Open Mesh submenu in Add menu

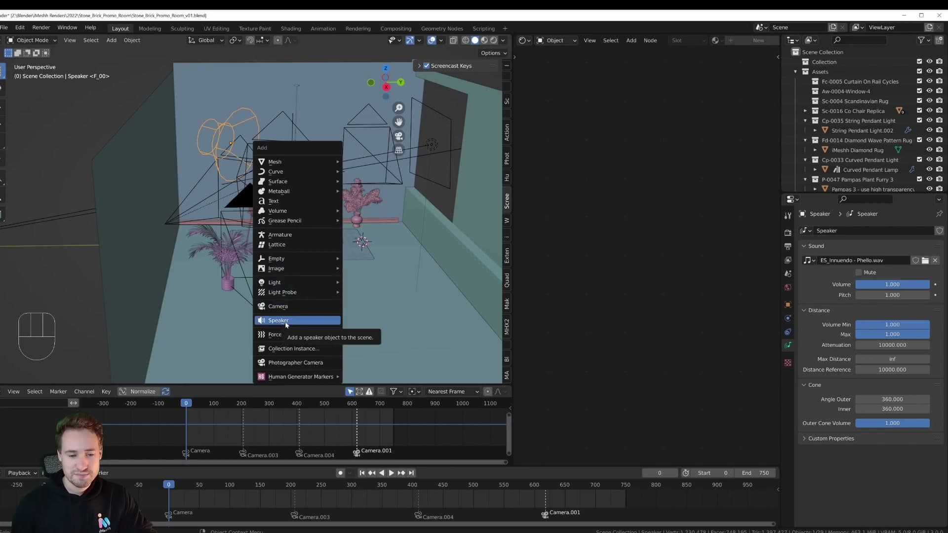tap(298, 162)
